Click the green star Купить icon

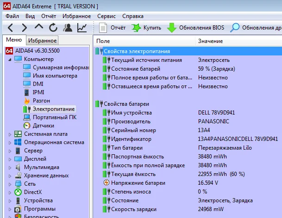(136, 28)
